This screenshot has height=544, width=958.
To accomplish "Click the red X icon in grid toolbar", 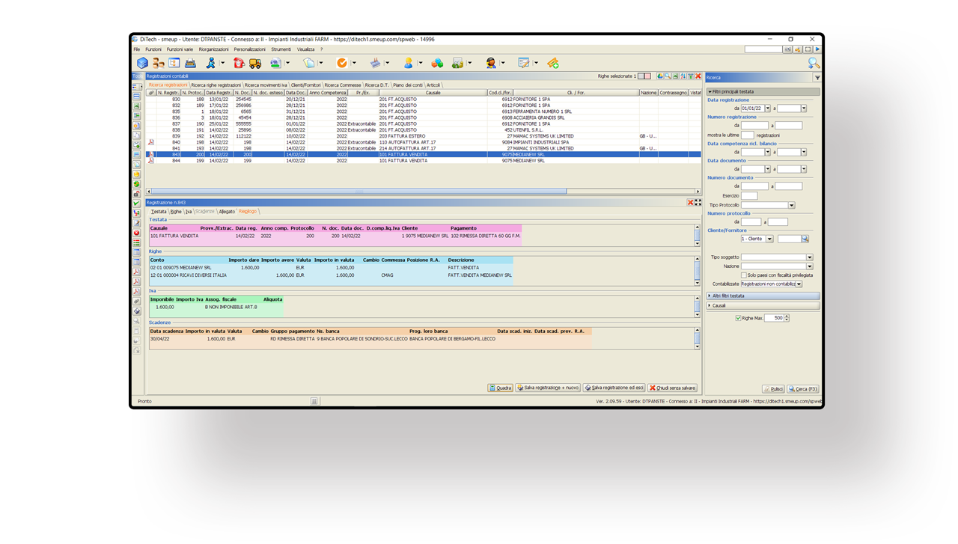I will [x=698, y=76].
